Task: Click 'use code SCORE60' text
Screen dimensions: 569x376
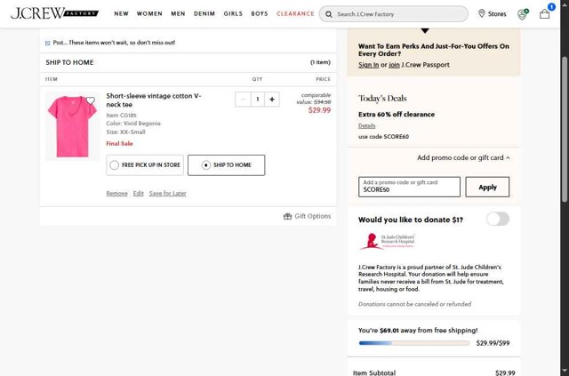Action: click(x=383, y=137)
